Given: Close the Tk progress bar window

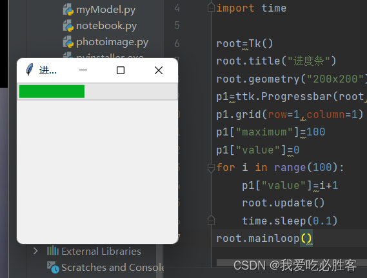Looking at the screenshot, I should click(159, 70).
